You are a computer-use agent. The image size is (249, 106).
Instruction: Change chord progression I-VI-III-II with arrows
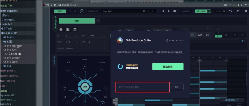(x=104, y=48)
